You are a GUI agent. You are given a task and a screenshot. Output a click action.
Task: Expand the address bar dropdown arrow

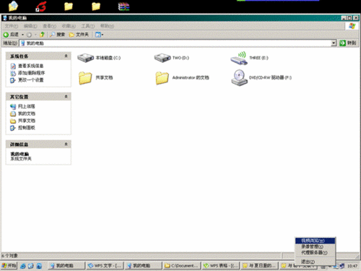(334, 43)
